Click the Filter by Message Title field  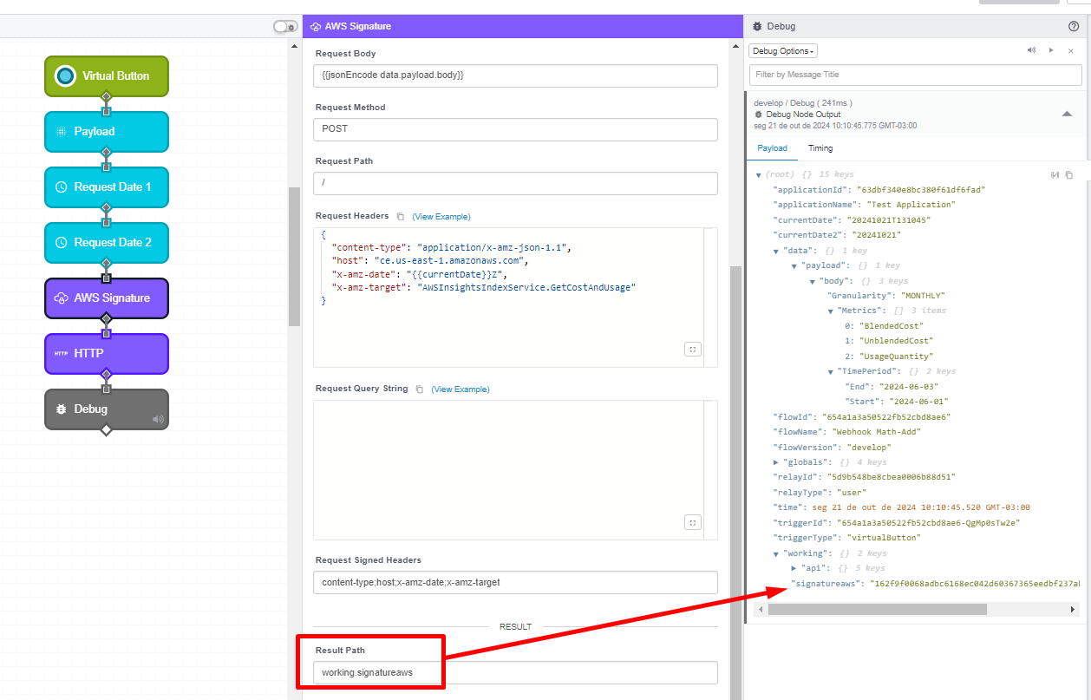pyautogui.click(x=916, y=75)
